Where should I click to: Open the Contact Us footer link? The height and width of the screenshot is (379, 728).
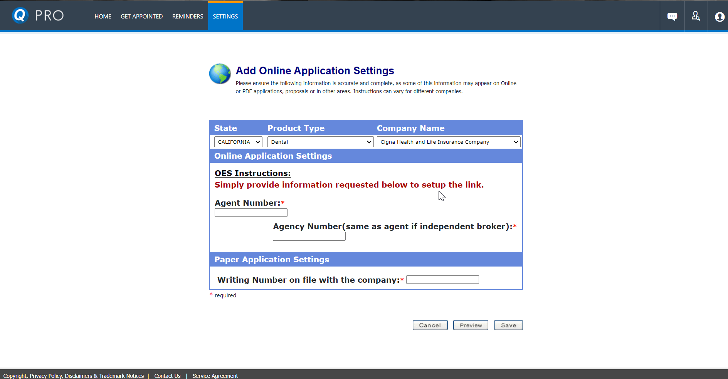167,376
